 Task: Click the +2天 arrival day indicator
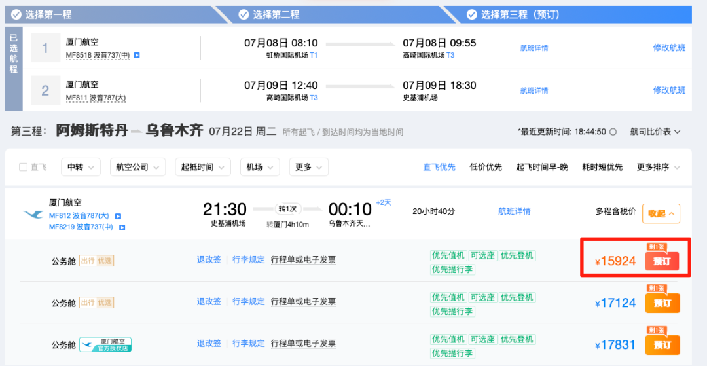383,202
